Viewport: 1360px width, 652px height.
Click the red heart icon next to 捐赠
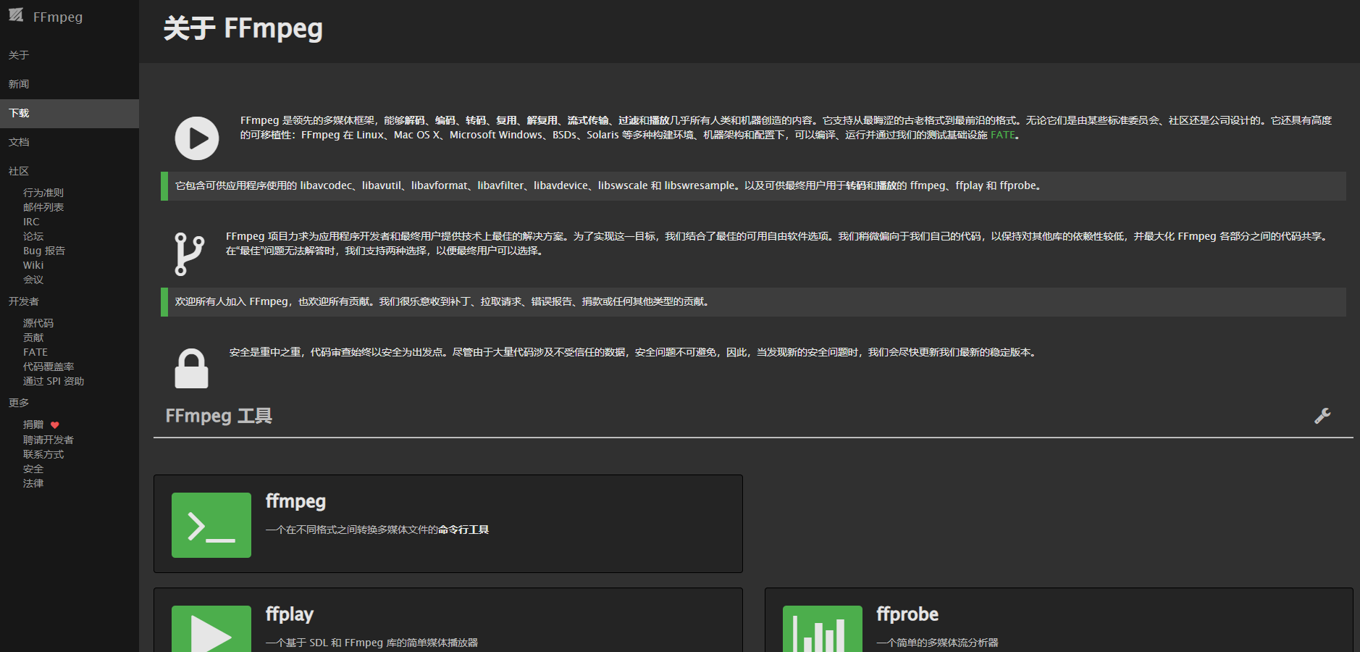click(x=56, y=425)
